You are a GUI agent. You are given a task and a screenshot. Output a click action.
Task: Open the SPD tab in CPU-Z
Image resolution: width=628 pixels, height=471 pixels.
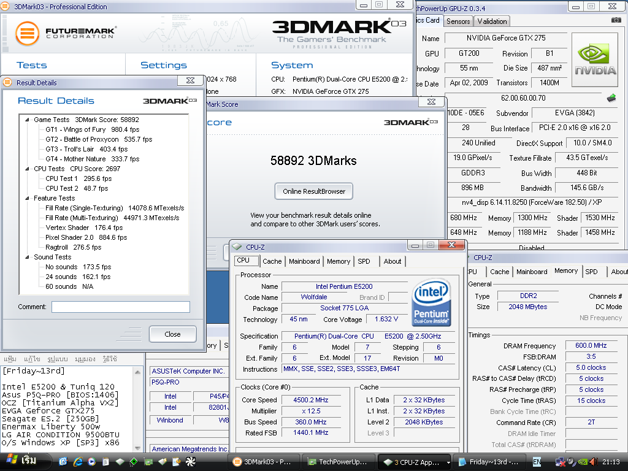coord(364,261)
